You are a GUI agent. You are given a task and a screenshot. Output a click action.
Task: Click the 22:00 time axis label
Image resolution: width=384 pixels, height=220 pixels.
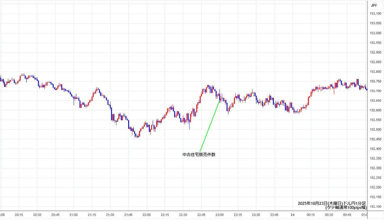coord(147,215)
